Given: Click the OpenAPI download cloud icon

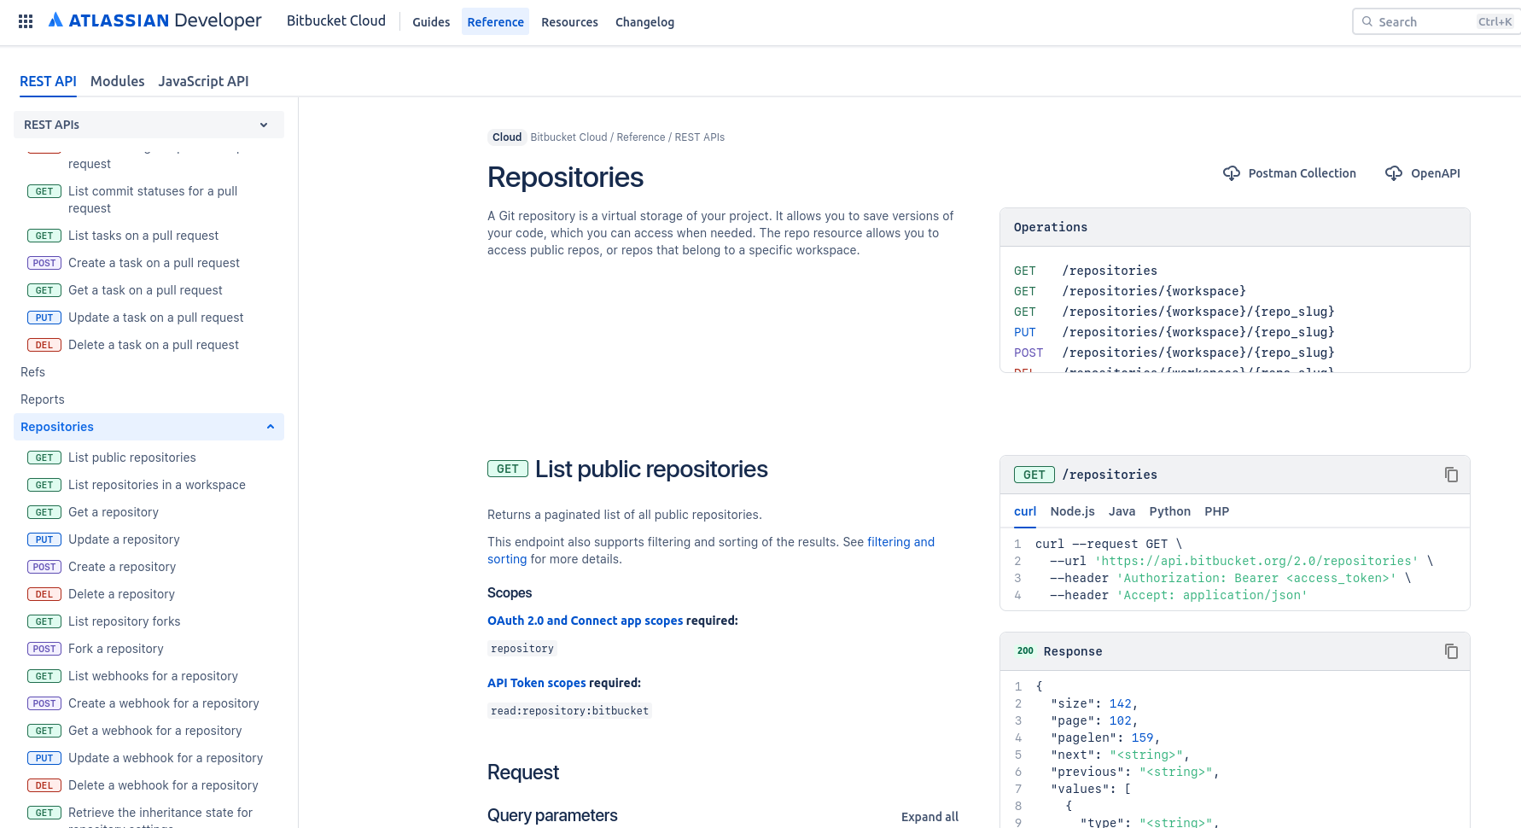Looking at the screenshot, I should click(x=1394, y=173).
